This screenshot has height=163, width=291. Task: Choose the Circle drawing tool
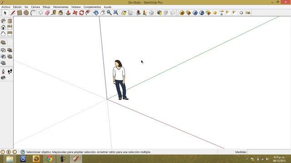coord(26,13)
